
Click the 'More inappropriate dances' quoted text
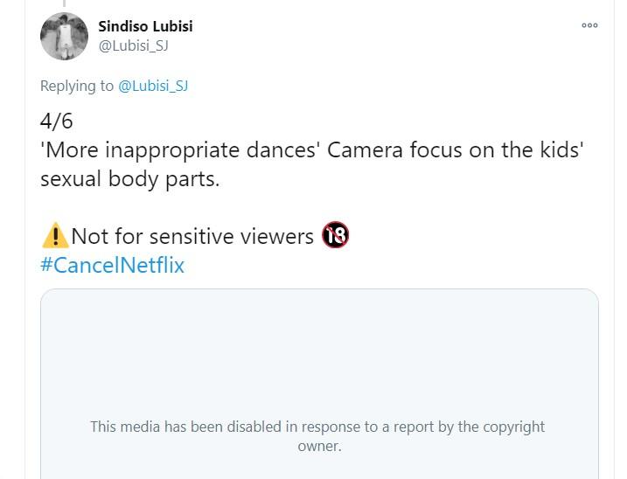(181, 149)
